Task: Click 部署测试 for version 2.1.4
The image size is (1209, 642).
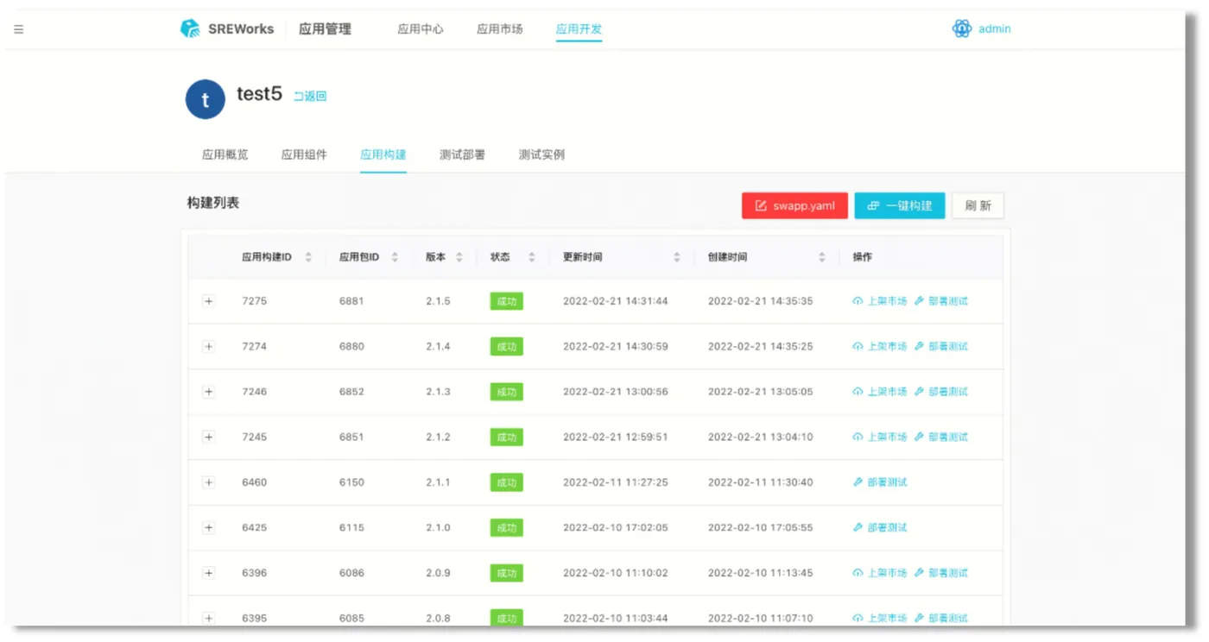Action: click(941, 346)
